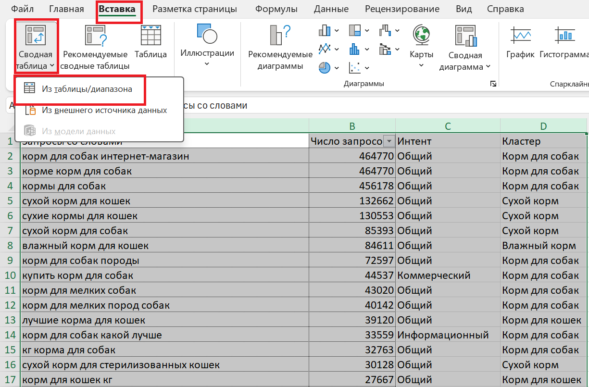
Task: Insert a График sparkline
Action: pyautogui.click(x=521, y=42)
